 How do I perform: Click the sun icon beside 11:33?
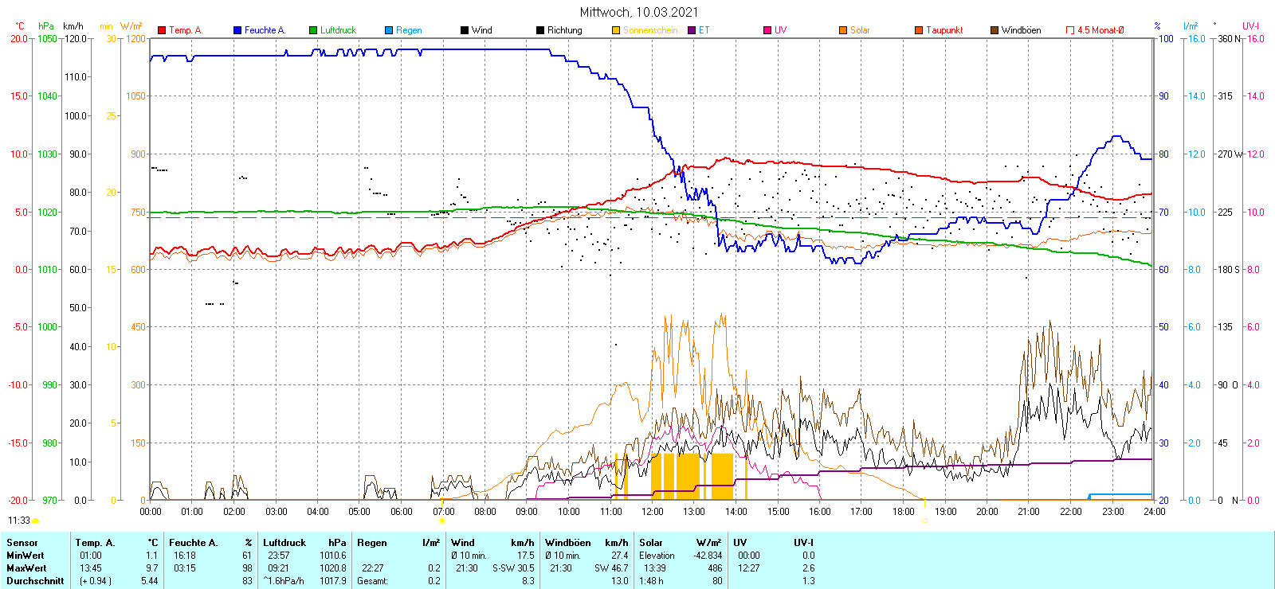[35, 521]
